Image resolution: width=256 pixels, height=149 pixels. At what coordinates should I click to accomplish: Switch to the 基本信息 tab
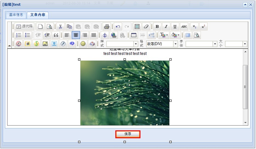point(16,15)
